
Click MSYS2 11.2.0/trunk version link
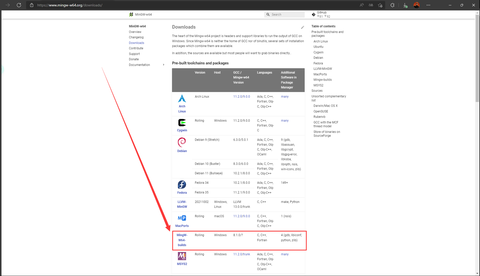click(x=242, y=254)
